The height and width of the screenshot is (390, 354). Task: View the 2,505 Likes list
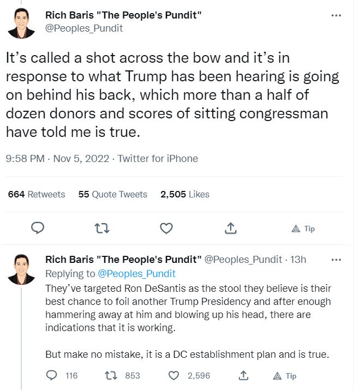185,194
